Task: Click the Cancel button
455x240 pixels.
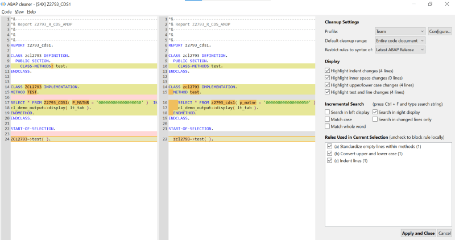Action: click(444, 233)
